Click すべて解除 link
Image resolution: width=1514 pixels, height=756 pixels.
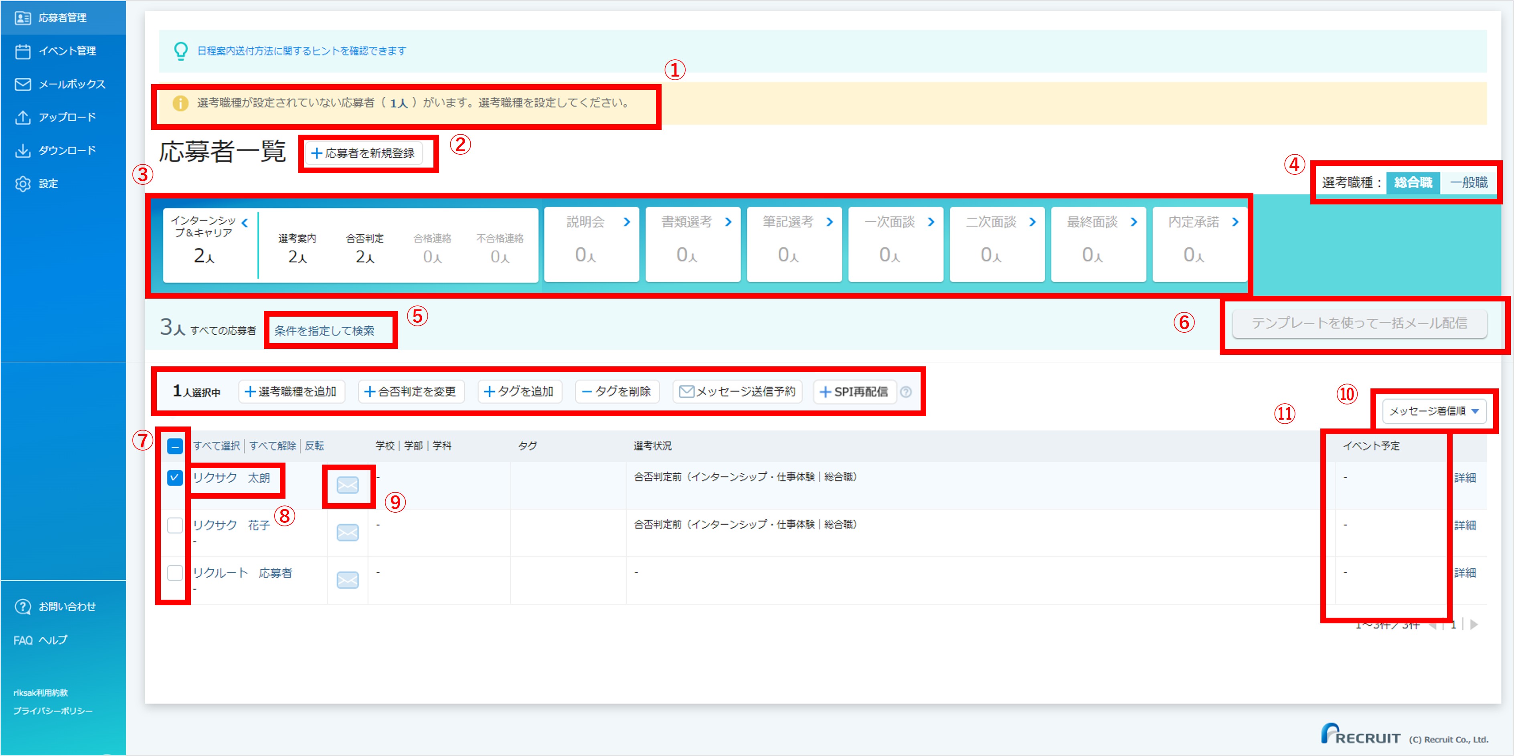[273, 447]
